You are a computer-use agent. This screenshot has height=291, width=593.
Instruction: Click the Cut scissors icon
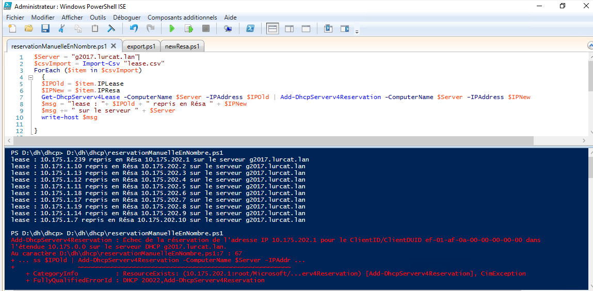pyautogui.click(x=62, y=29)
